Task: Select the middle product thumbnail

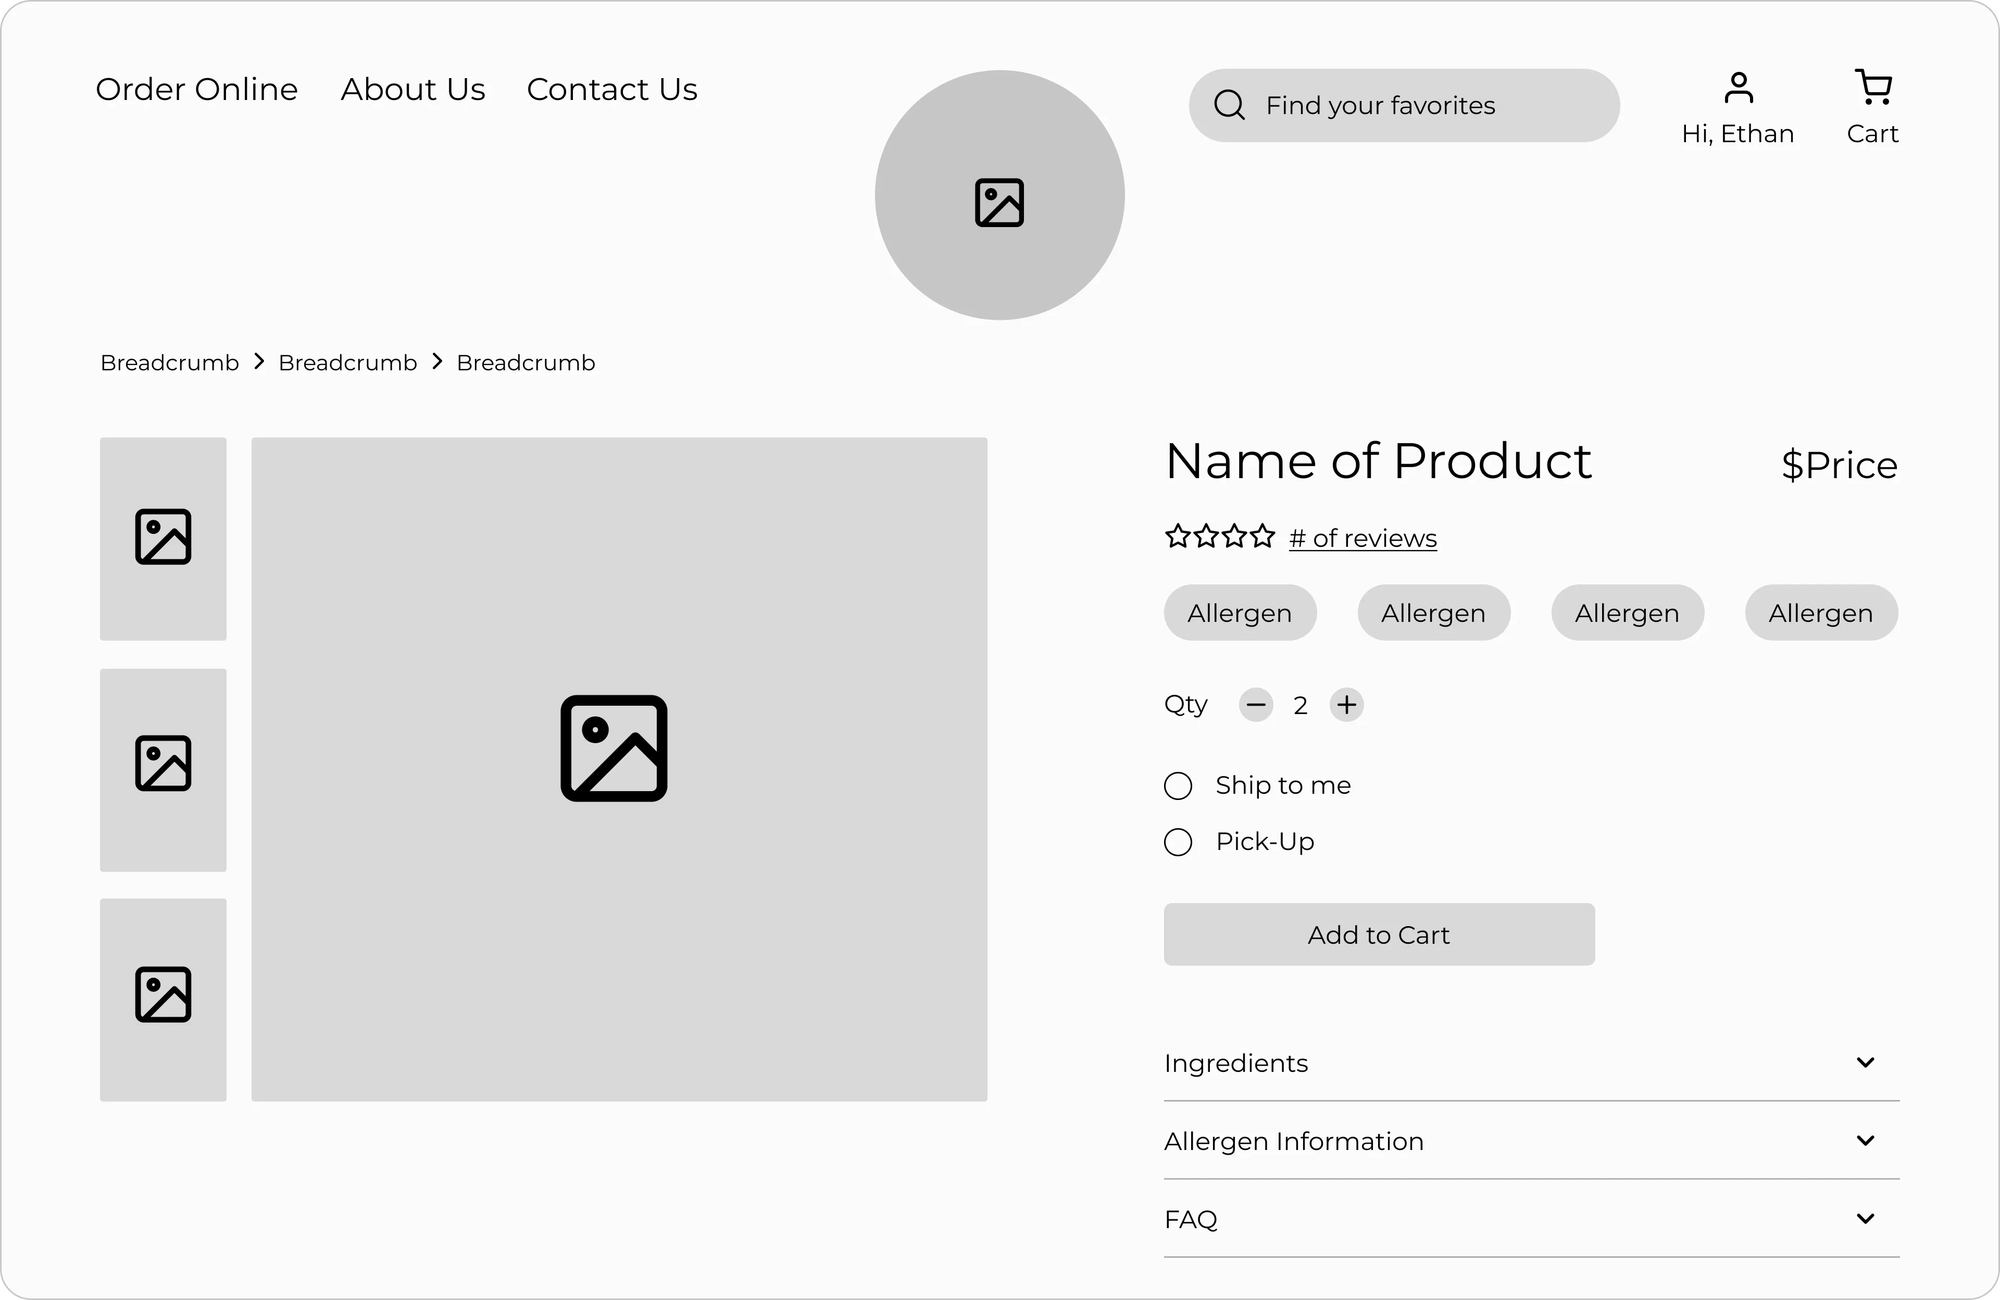Action: pyautogui.click(x=163, y=770)
